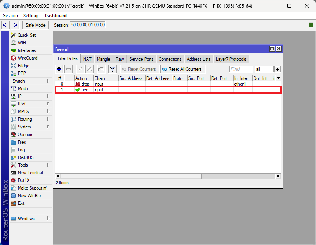Launch a New Terminal
The height and width of the screenshot is (245, 316).
point(31,173)
